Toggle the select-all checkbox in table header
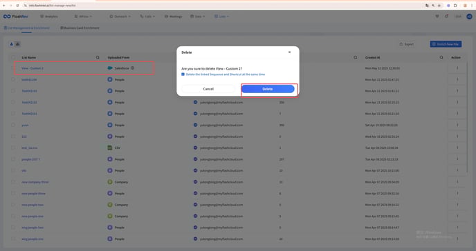 (x=13, y=57)
